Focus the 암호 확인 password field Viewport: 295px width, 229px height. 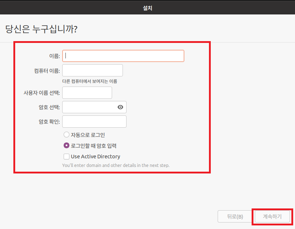[94, 122]
